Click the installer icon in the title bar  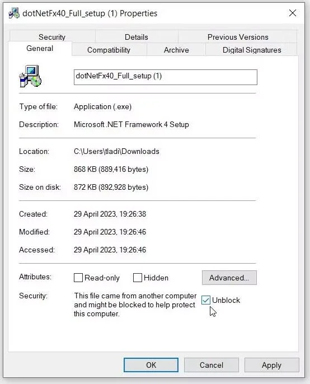[14, 13]
